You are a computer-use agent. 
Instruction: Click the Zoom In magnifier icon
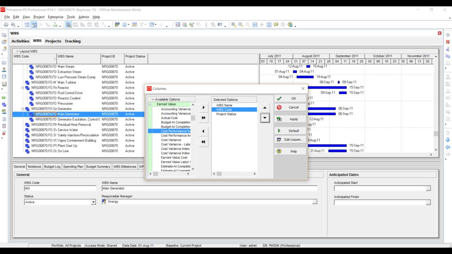pos(234,25)
